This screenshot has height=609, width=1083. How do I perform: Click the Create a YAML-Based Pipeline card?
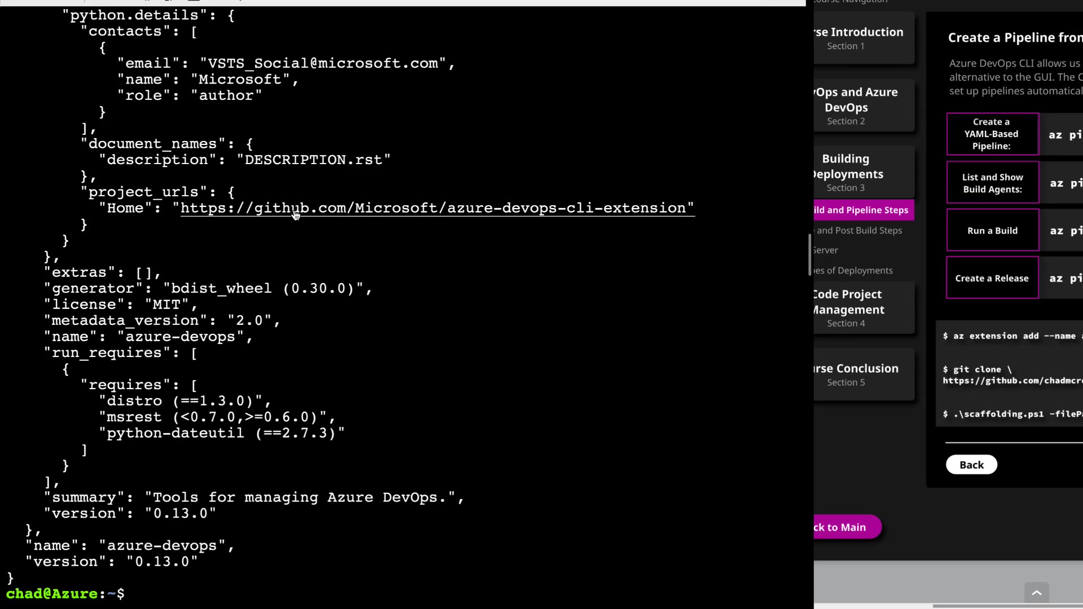992,134
